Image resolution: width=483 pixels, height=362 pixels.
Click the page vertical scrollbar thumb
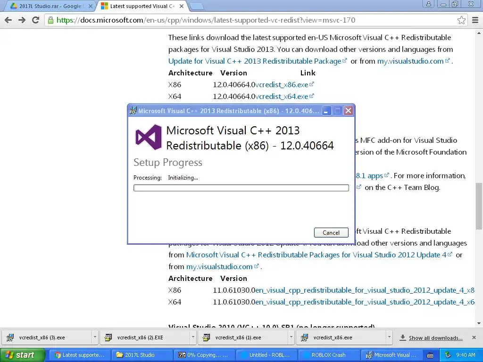tap(479, 206)
